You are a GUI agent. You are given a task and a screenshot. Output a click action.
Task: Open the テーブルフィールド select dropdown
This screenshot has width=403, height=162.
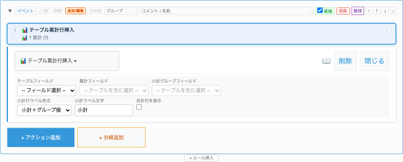pos(46,90)
